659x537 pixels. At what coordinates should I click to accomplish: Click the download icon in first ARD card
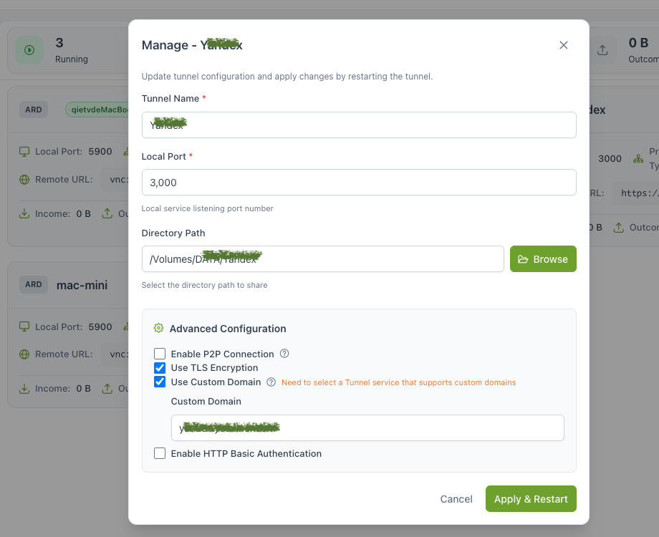[x=24, y=214]
